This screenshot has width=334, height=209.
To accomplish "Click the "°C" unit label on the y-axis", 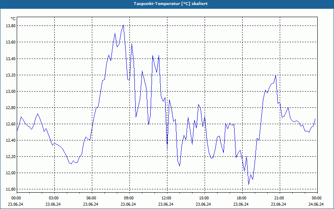I will click(x=13, y=19).
